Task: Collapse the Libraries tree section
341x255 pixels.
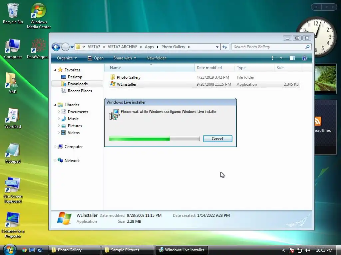Action: 55,105
